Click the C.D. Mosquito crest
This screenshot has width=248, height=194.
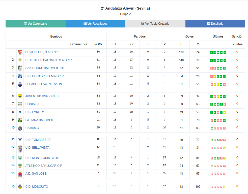tap(20, 187)
